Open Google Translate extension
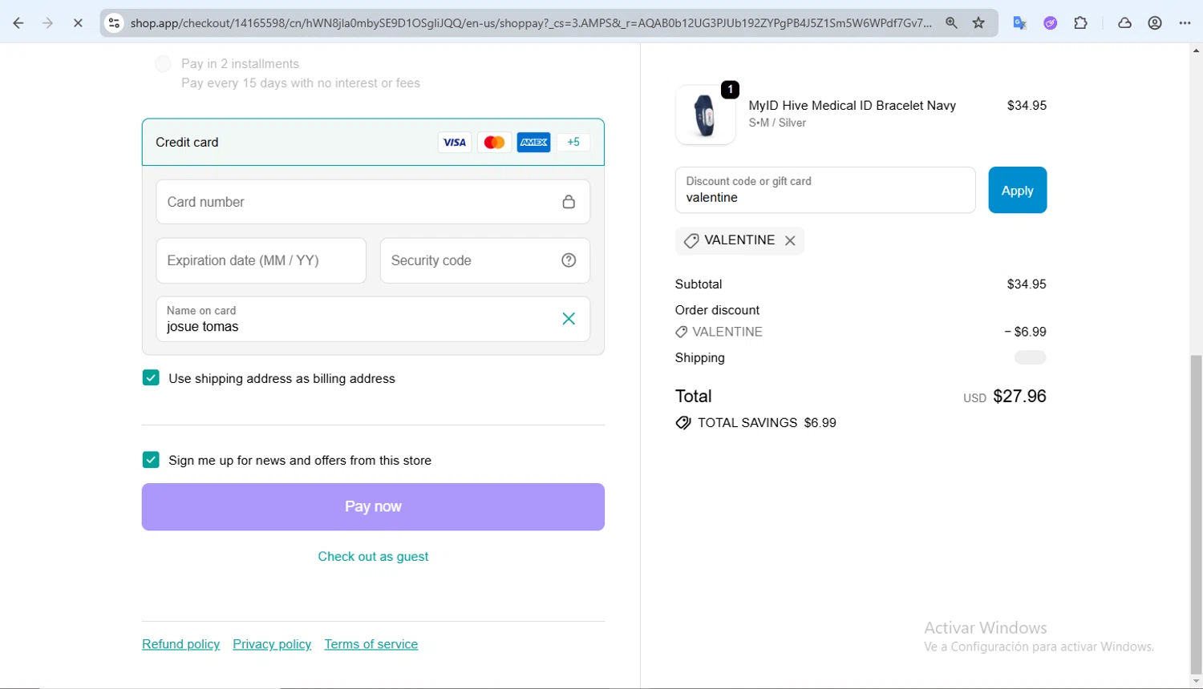The image size is (1203, 689). point(1020,23)
